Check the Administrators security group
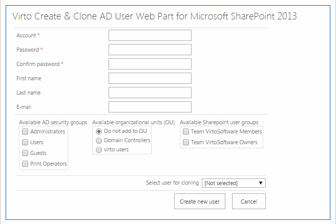This screenshot has width=336, height=224. [x=25, y=131]
